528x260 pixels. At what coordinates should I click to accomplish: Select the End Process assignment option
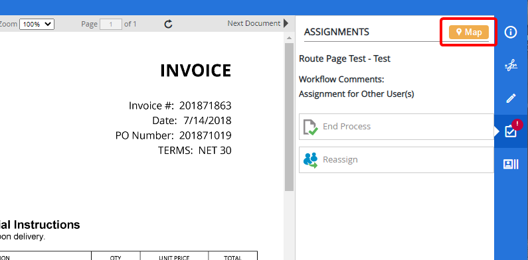(x=396, y=127)
